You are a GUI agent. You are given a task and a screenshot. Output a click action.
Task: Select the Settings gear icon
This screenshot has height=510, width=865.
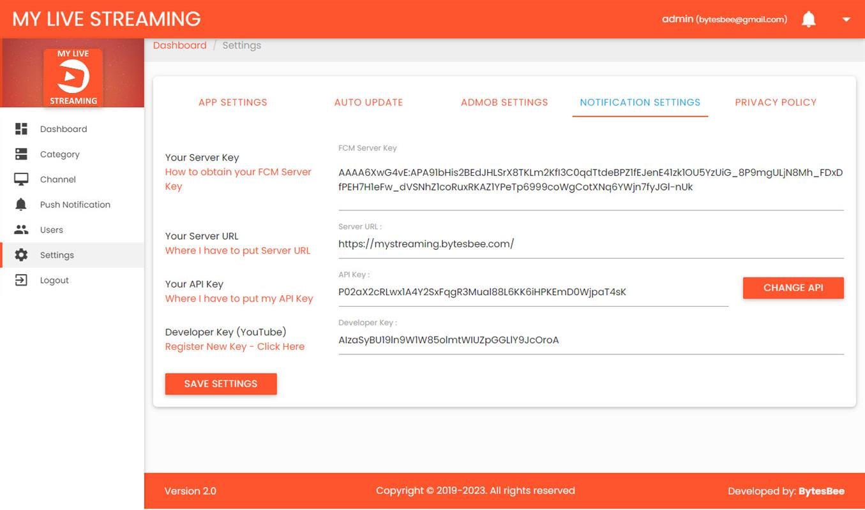21,254
